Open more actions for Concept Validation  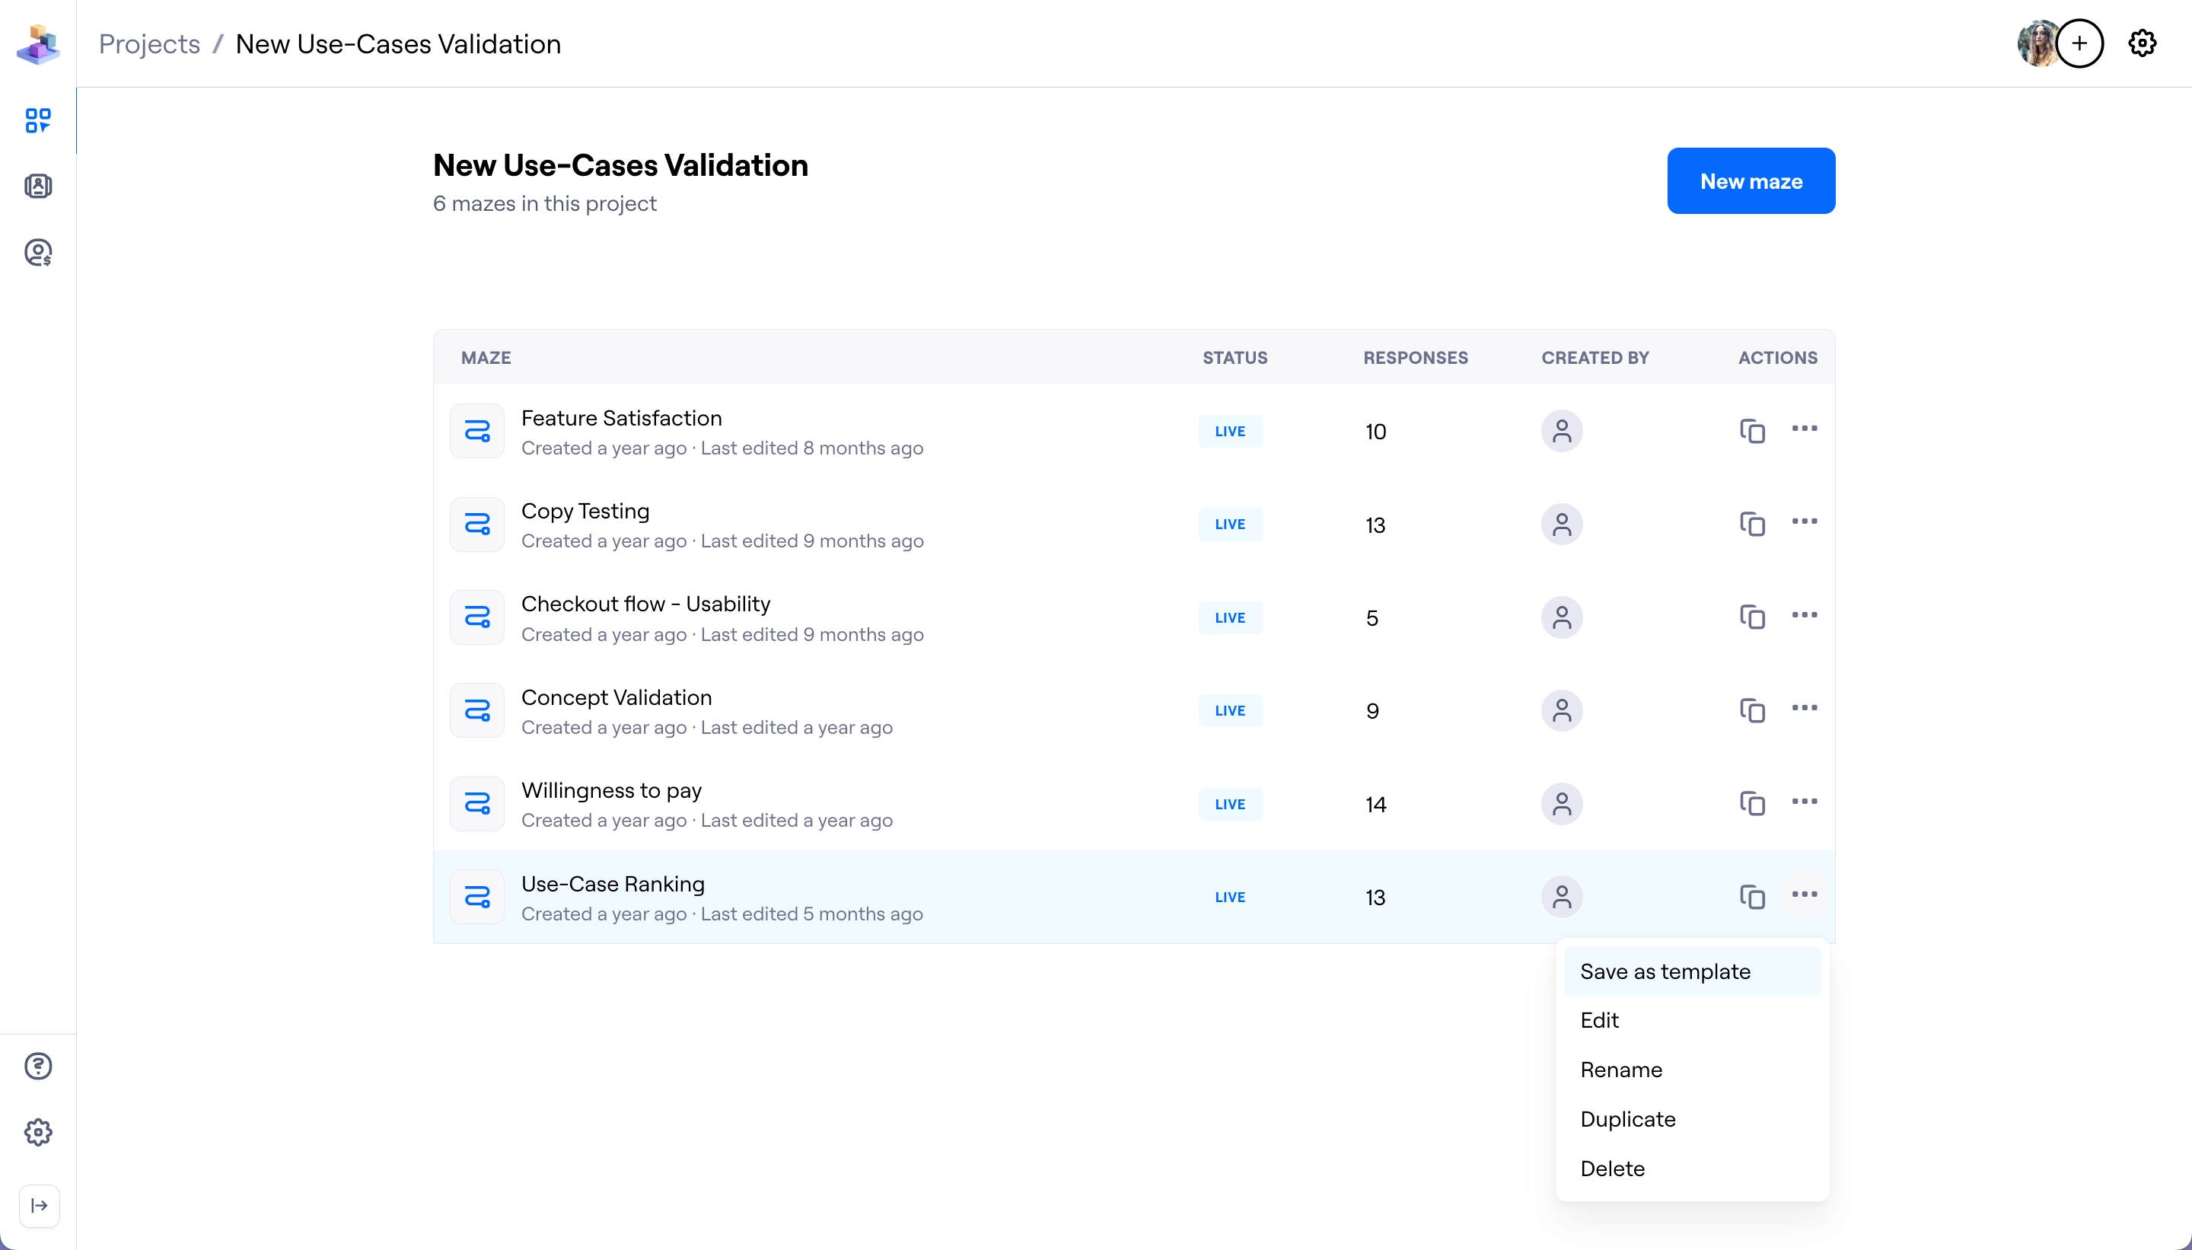tap(1804, 708)
